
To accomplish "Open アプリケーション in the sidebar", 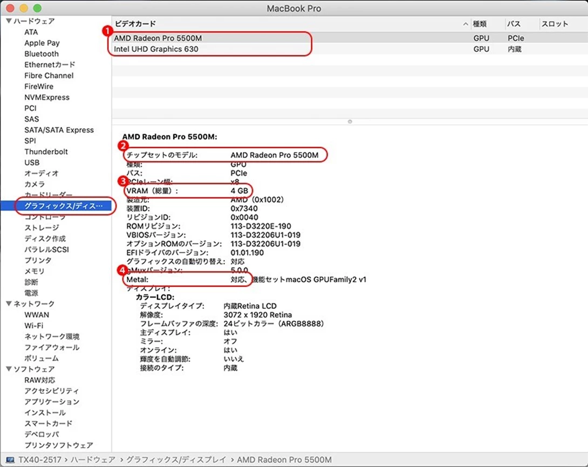I will click(52, 402).
